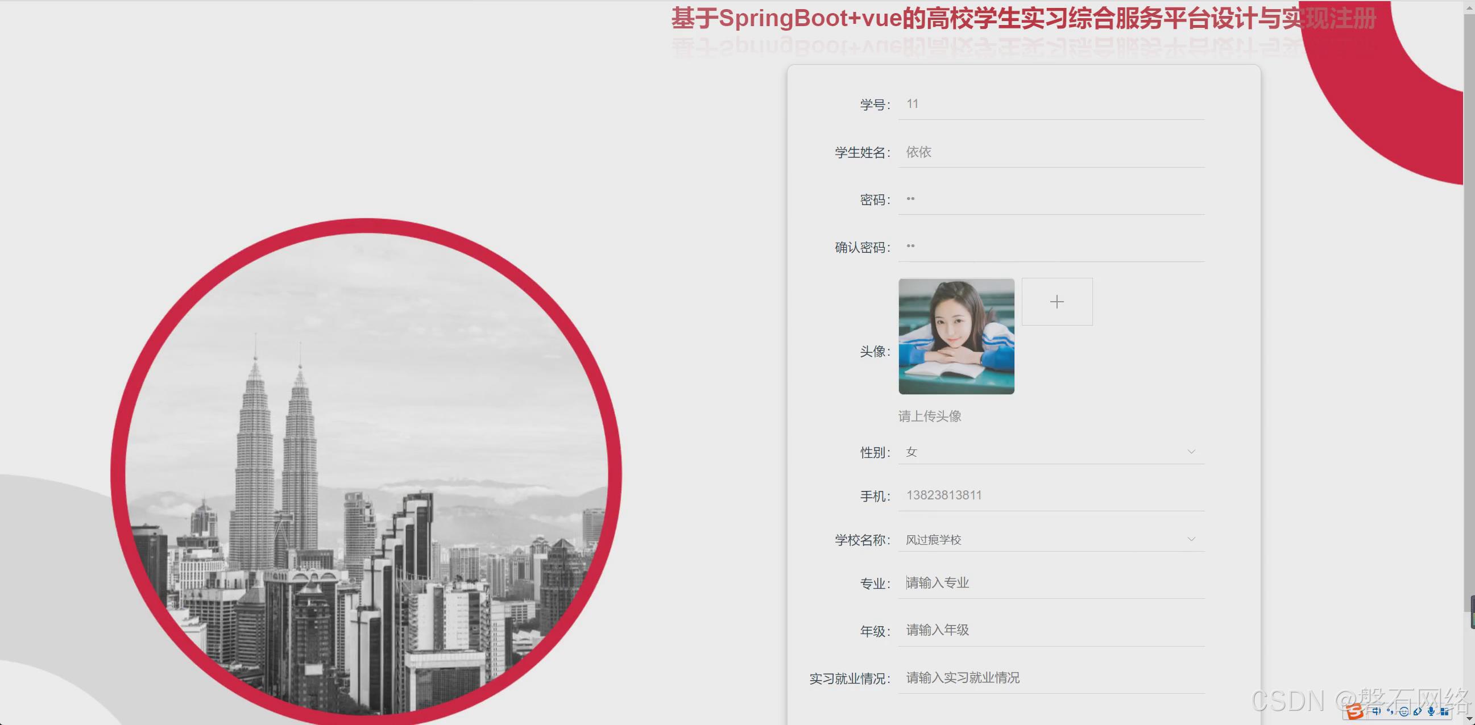Click the 请输入实习就业情况 input field

(x=1051, y=678)
